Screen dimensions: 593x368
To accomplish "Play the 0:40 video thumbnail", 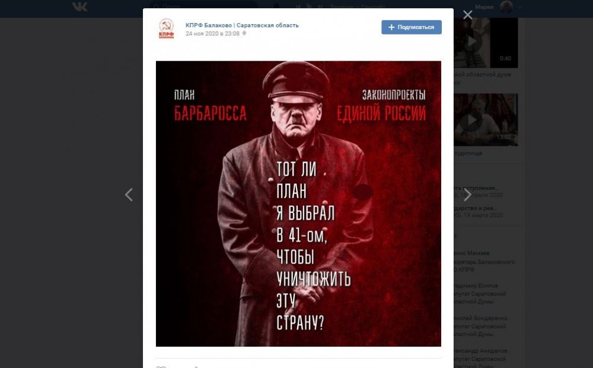I will pyautogui.click(x=486, y=42).
